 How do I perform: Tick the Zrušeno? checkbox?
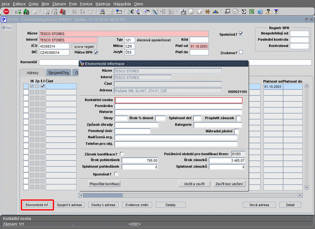click(x=241, y=52)
